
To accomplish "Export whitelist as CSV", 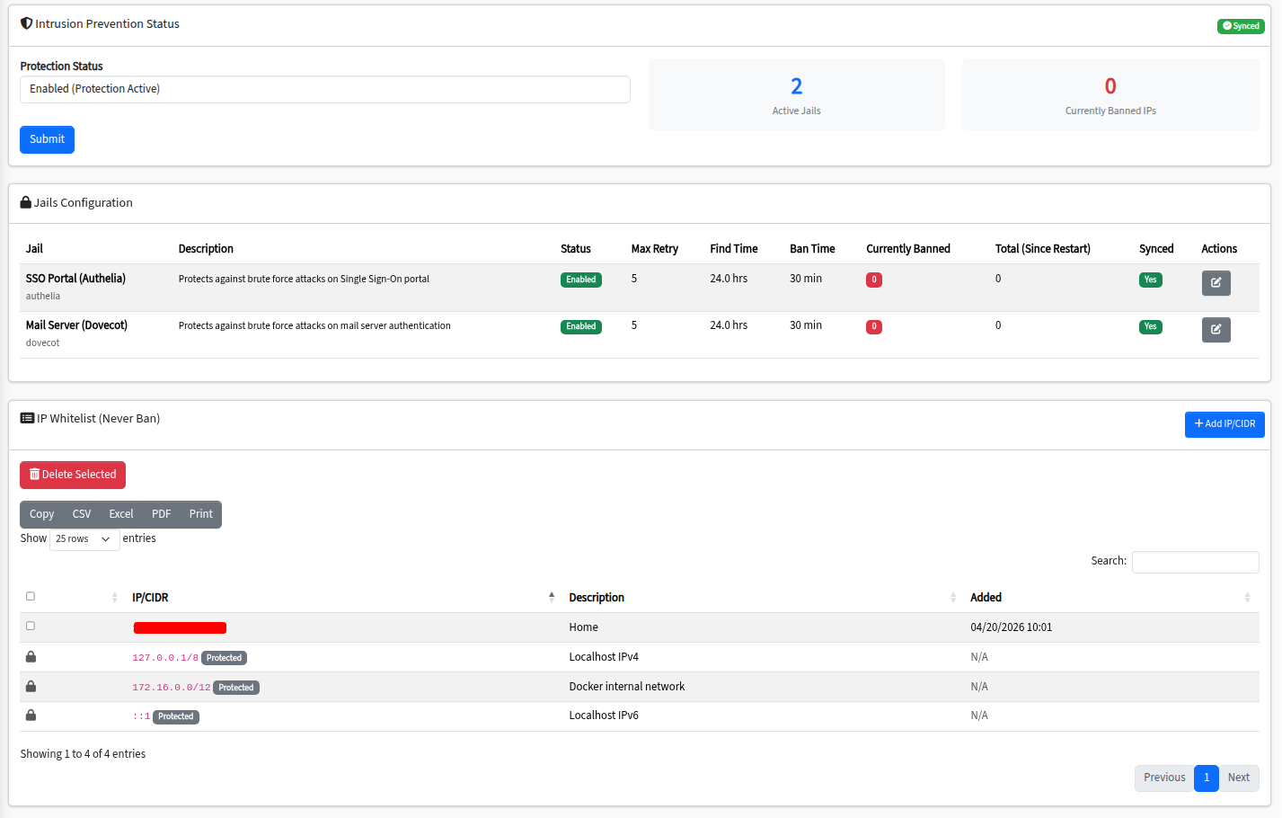I will coord(82,514).
